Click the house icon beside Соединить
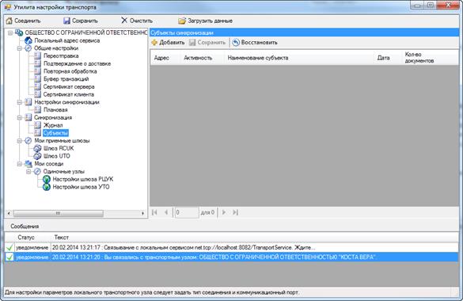This screenshot has height=301, width=463. pos(9,21)
